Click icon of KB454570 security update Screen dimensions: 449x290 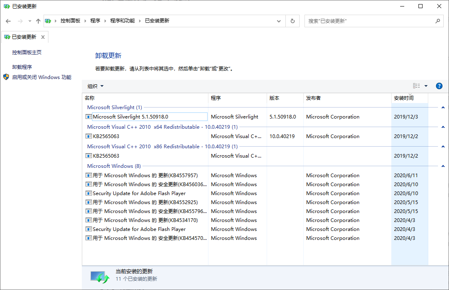click(x=88, y=238)
